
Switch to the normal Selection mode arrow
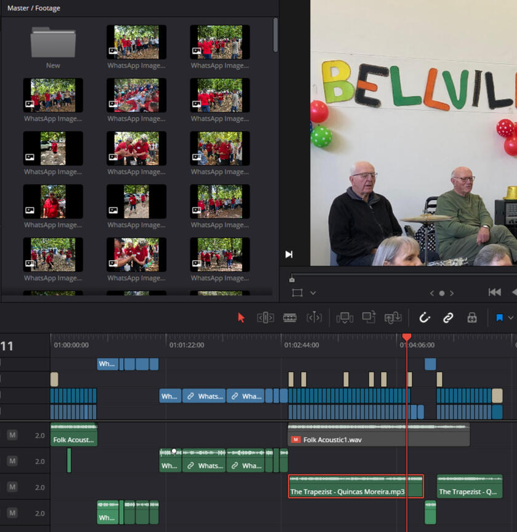(241, 318)
